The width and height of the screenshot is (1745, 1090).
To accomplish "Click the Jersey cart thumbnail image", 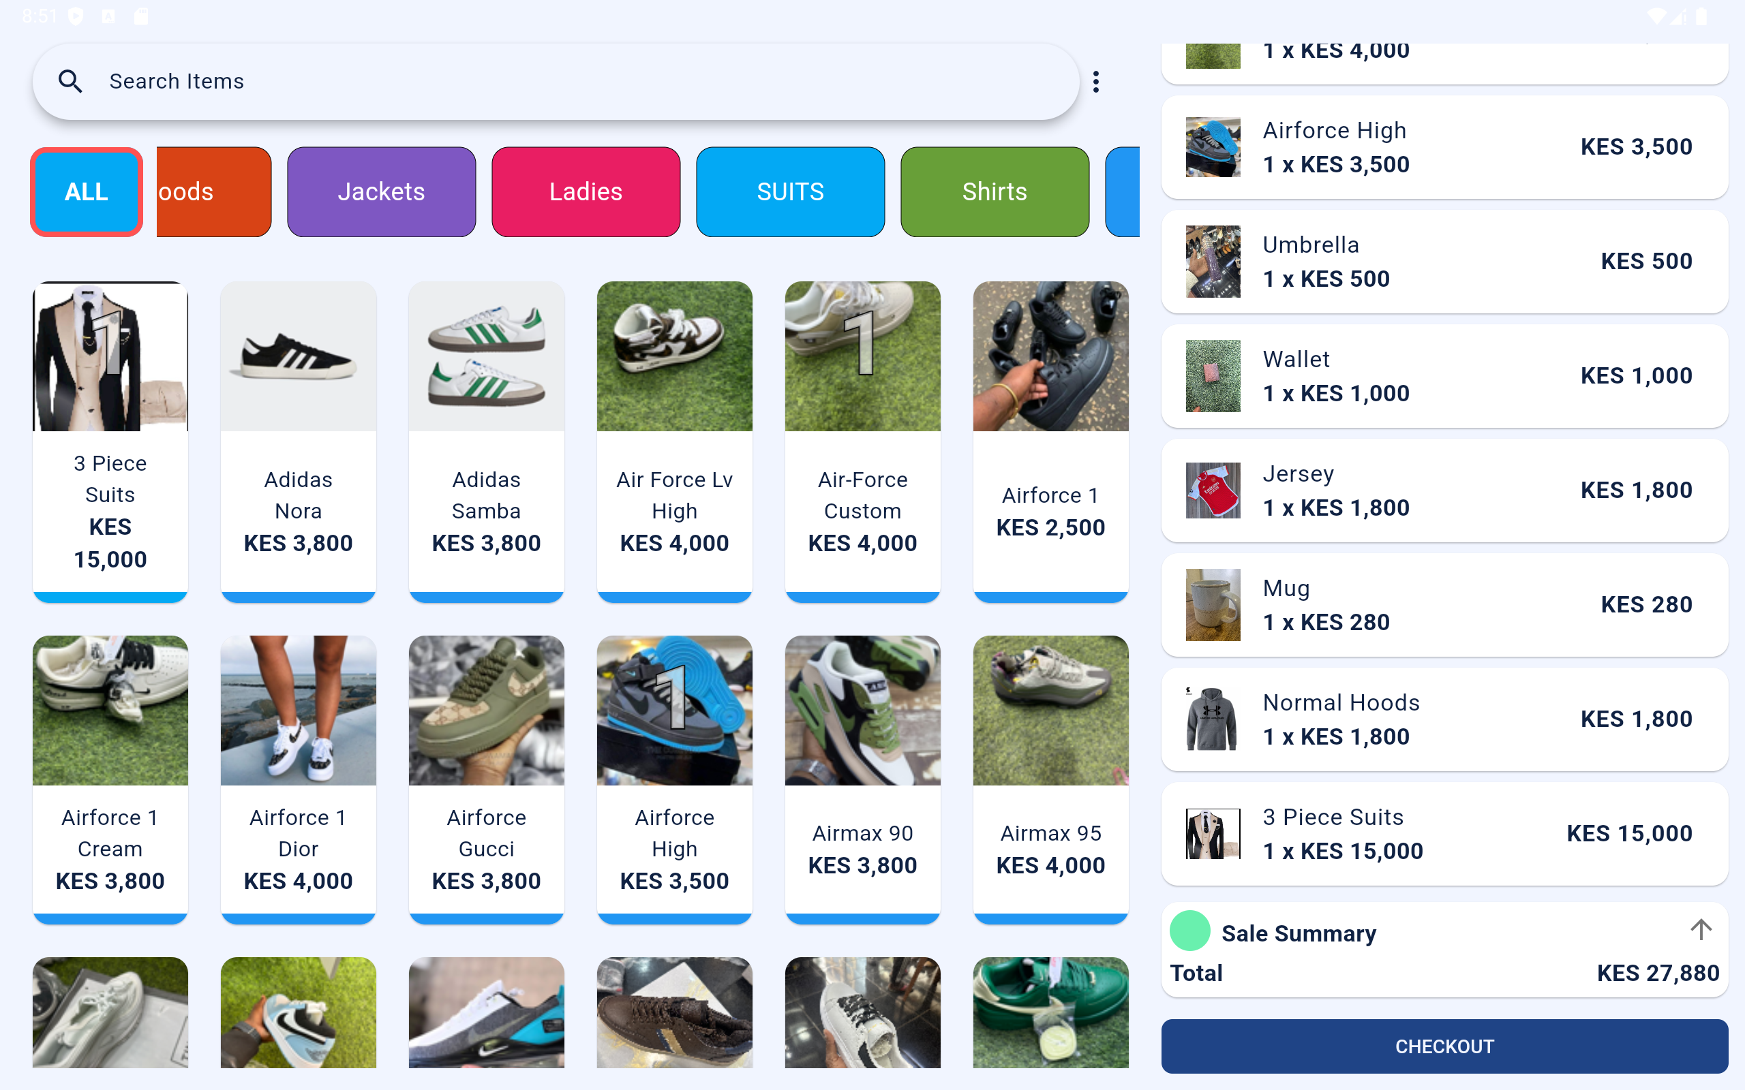I will [x=1213, y=490].
